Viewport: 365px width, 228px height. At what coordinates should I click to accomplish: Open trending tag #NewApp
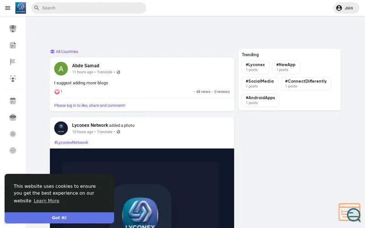286,67
